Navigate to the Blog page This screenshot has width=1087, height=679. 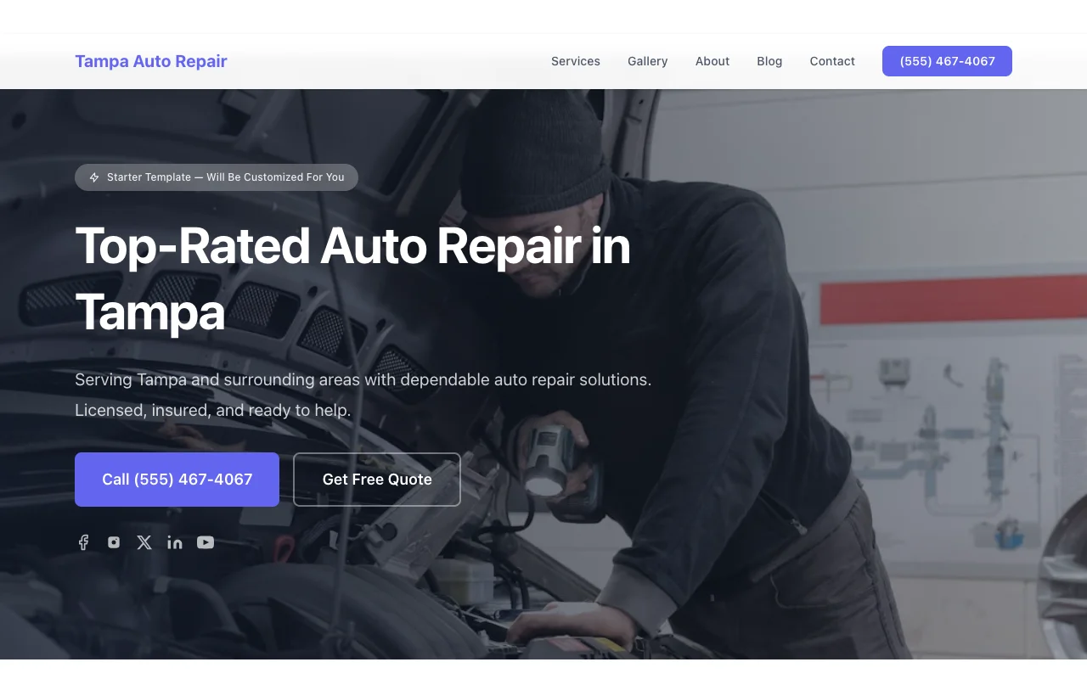pyautogui.click(x=769, y=61)
